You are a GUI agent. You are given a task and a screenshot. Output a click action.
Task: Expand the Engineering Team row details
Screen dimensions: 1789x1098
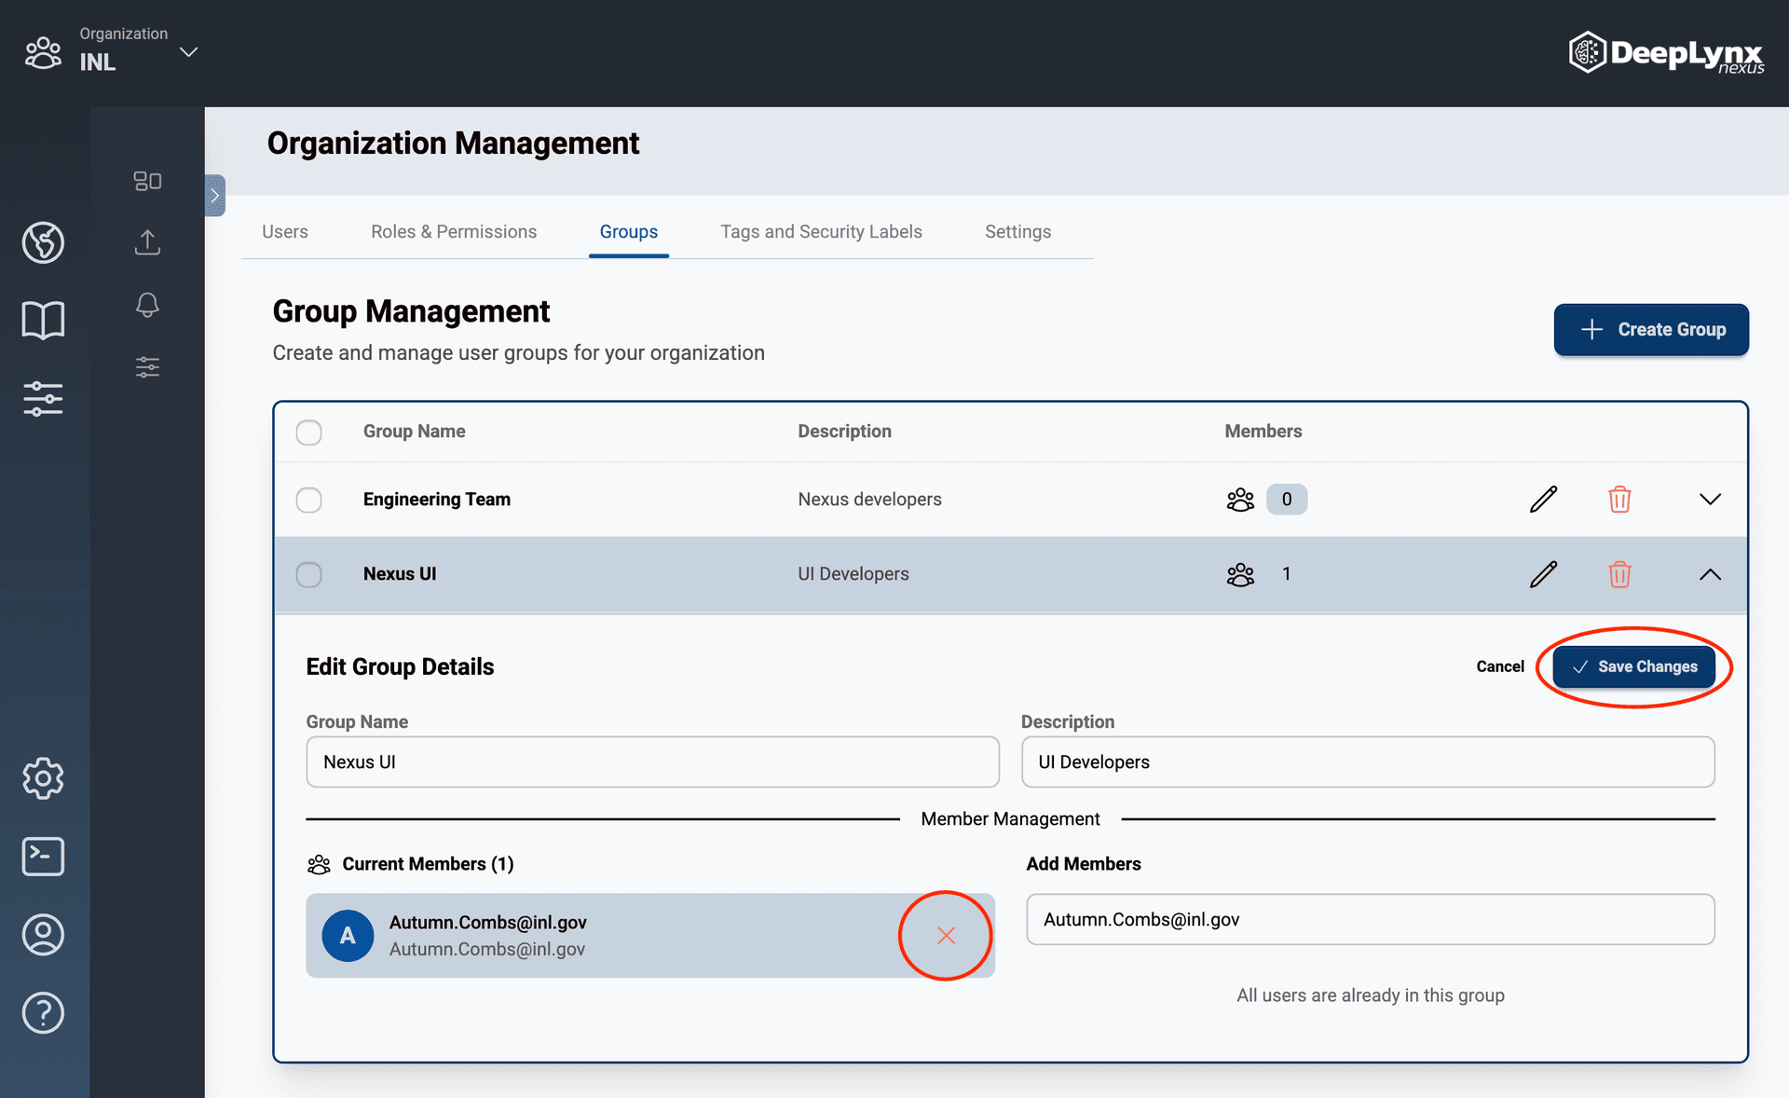tap(1710, 499)
